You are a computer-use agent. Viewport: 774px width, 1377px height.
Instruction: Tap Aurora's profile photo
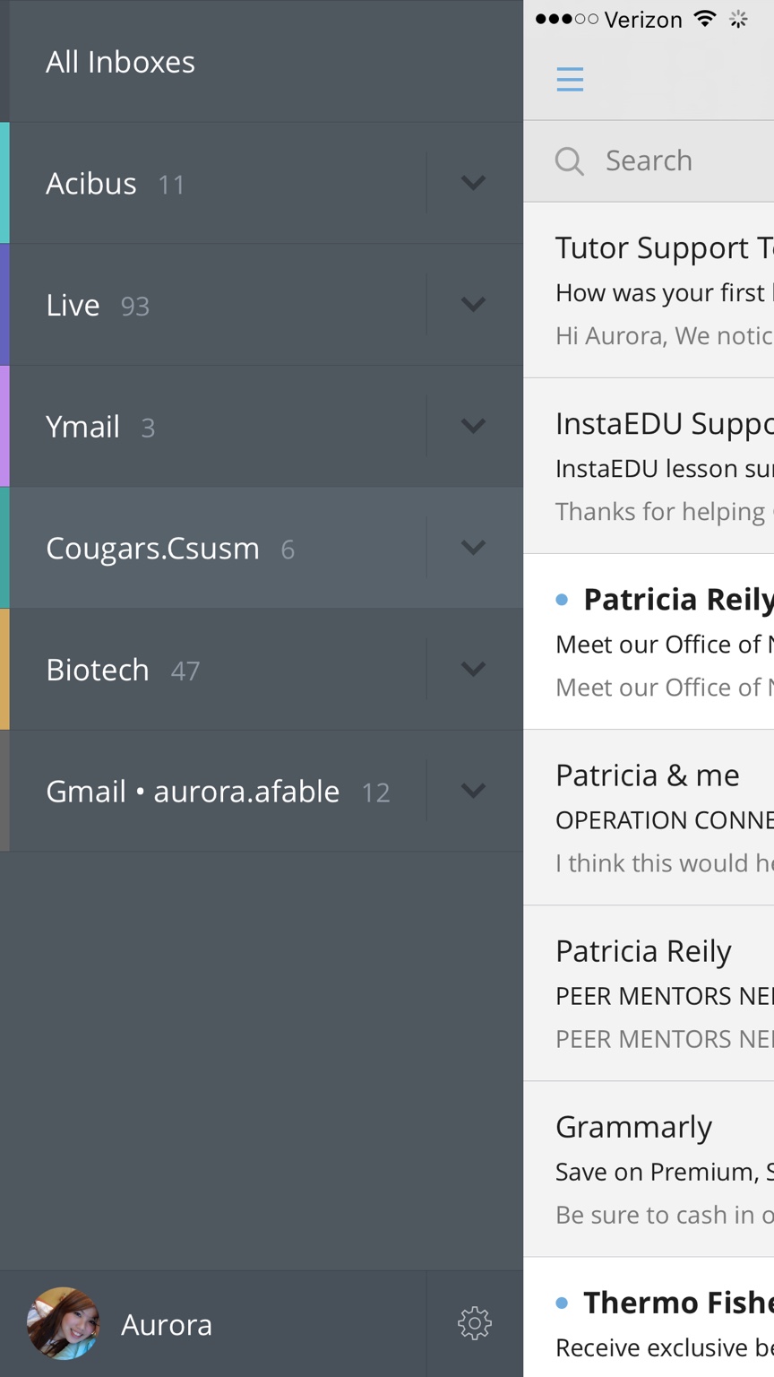coord(63,1323)
